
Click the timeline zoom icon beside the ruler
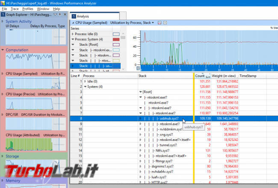138,68
